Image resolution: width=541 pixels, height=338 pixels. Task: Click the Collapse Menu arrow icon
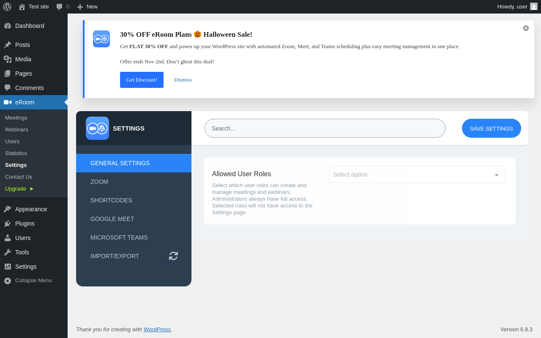pyautogui.click(x=8, y=281)
